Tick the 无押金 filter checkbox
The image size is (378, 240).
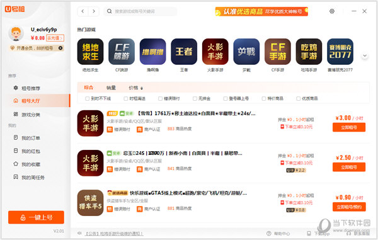point(195,98)
